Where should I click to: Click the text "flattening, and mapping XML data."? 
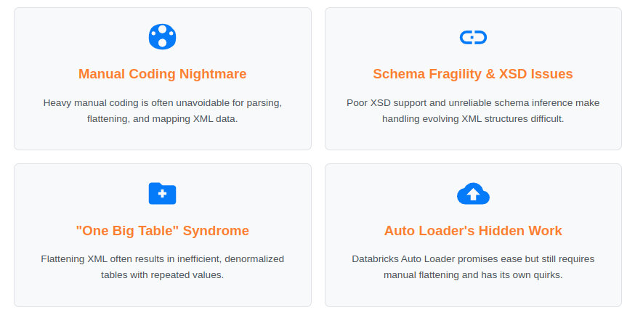(163, 119)
